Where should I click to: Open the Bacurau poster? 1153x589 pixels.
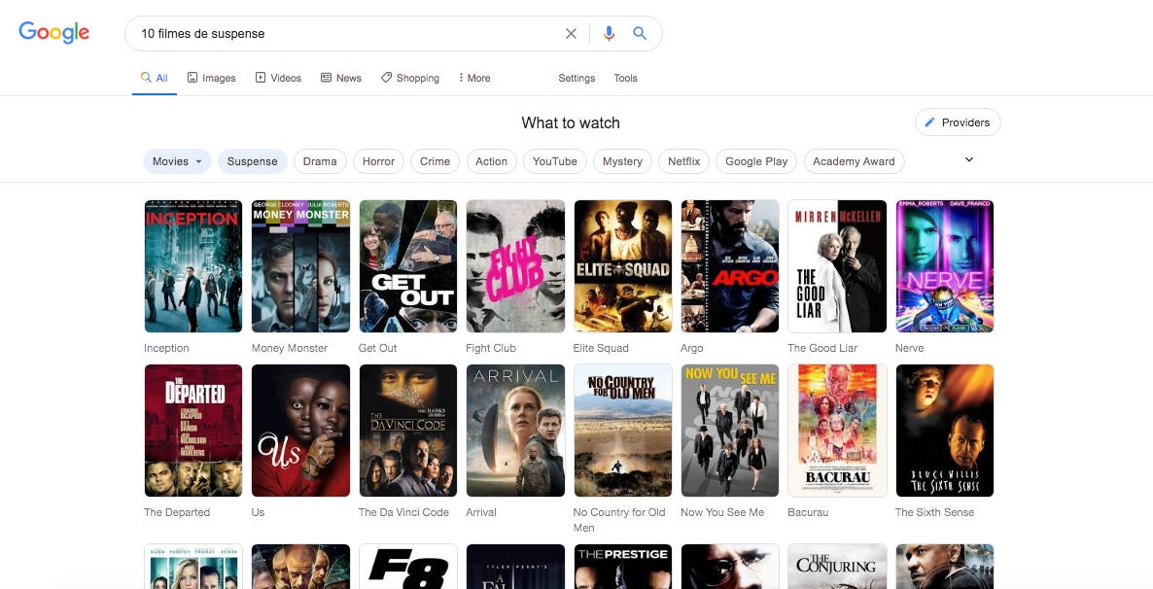[838, 431]
